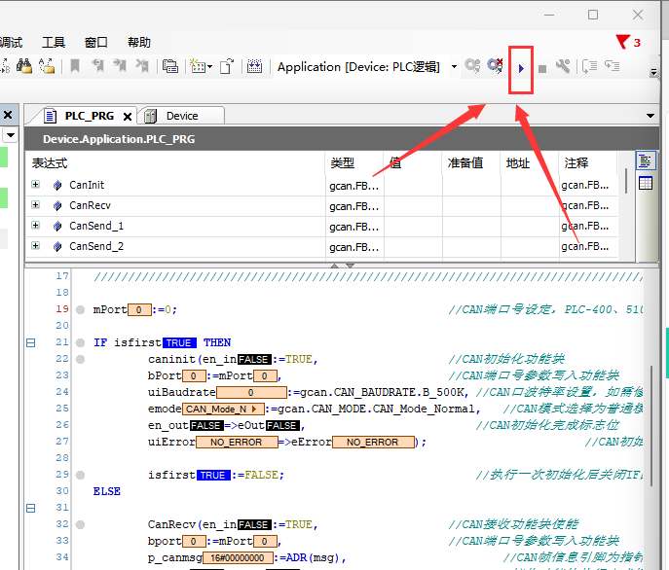Click the Toggle bookmark icon

[75, 66]
